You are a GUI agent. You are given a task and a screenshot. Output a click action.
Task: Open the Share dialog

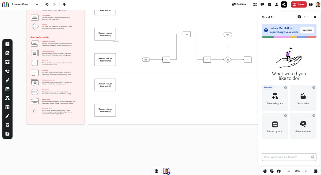tap(299, 4)
